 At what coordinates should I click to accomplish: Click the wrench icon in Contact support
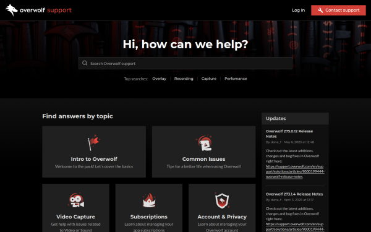click(320, 10)
